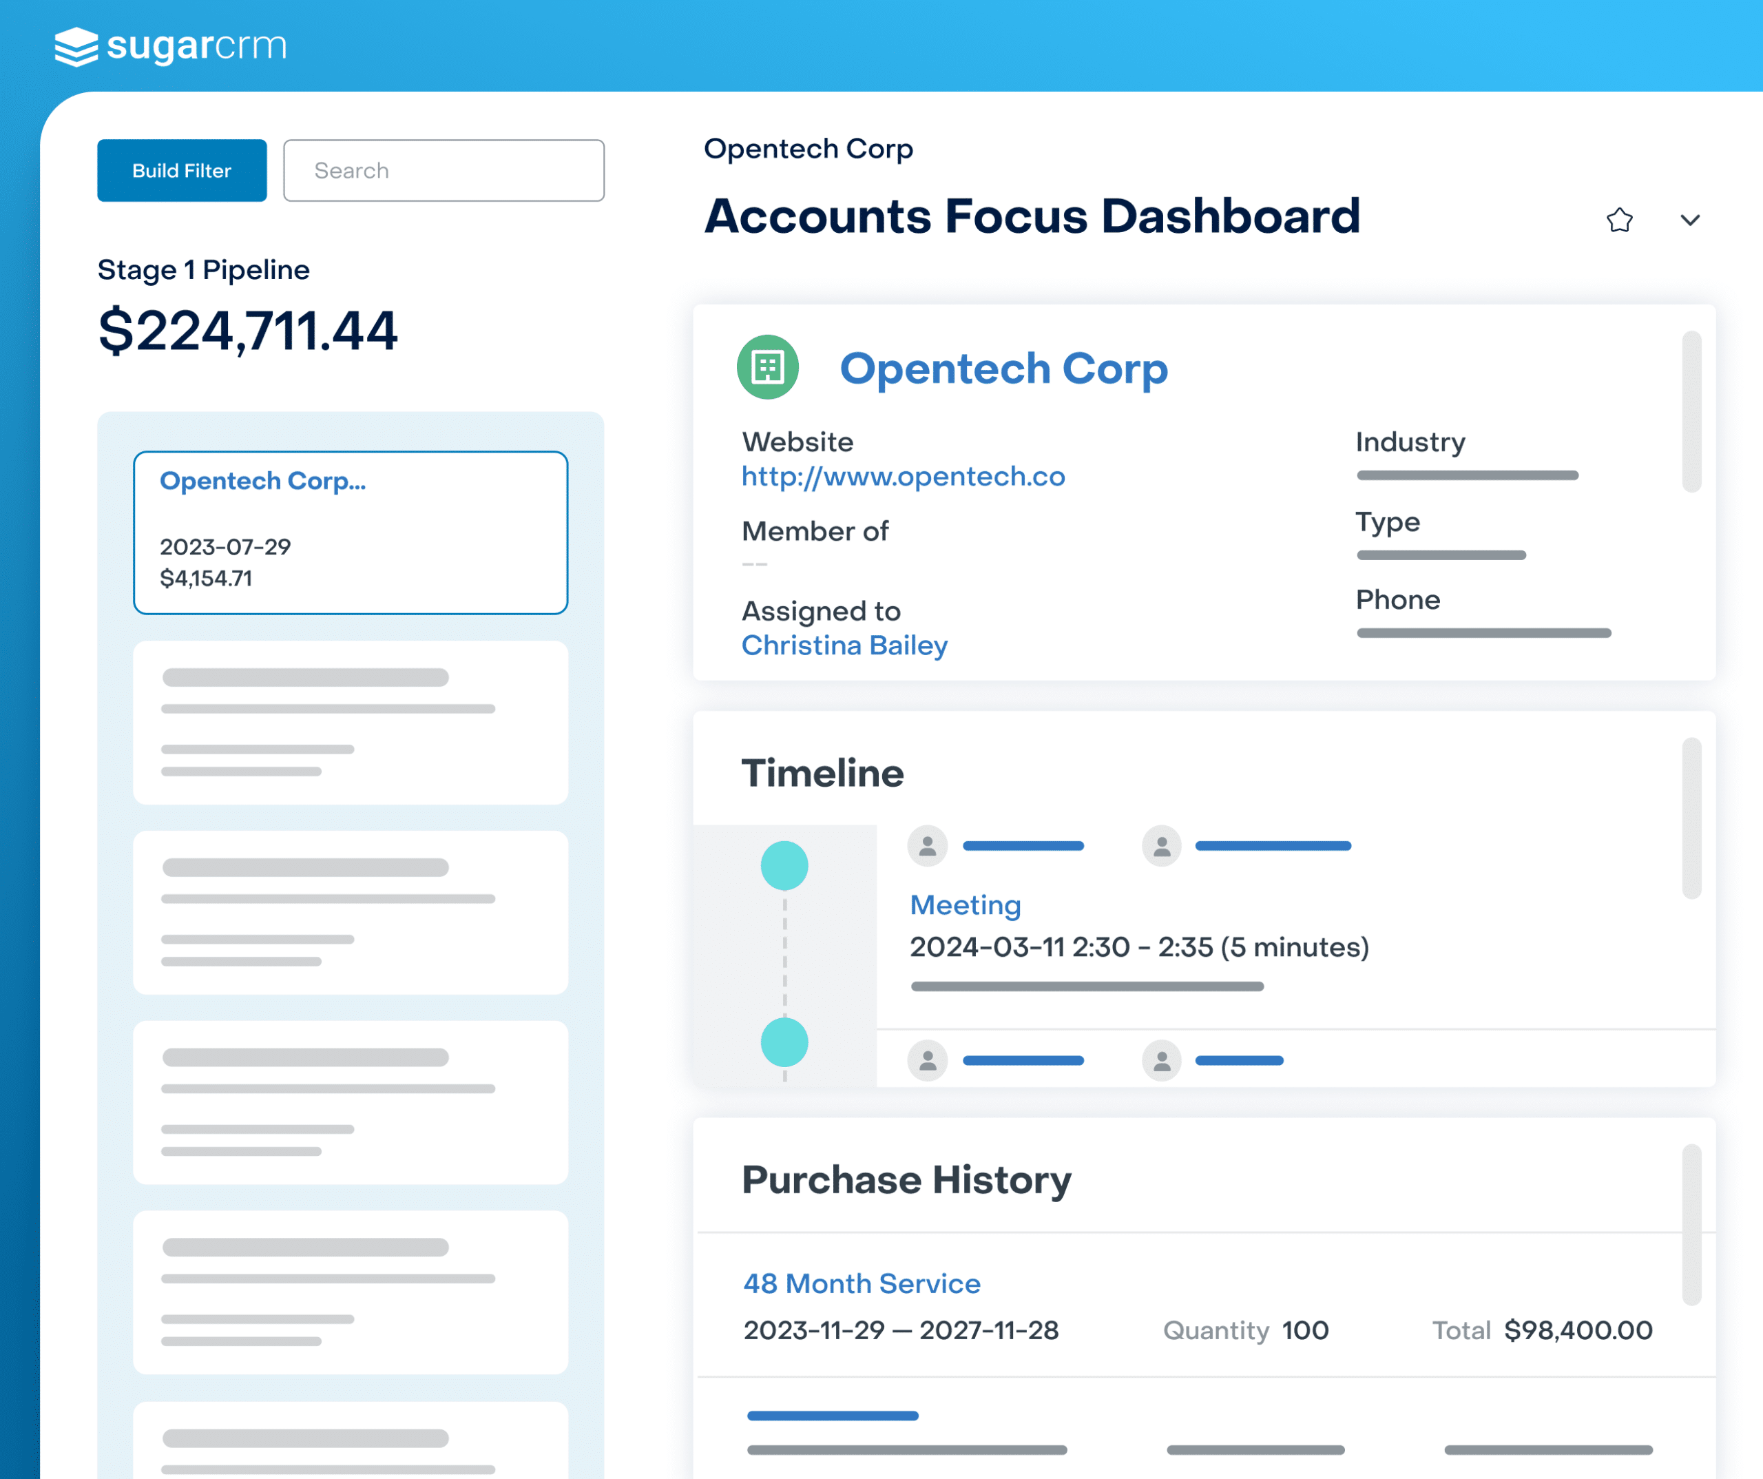Viewport: 1763px width, 1479px height.
Task: Select the first teal timeline marker
Action: 784,865
